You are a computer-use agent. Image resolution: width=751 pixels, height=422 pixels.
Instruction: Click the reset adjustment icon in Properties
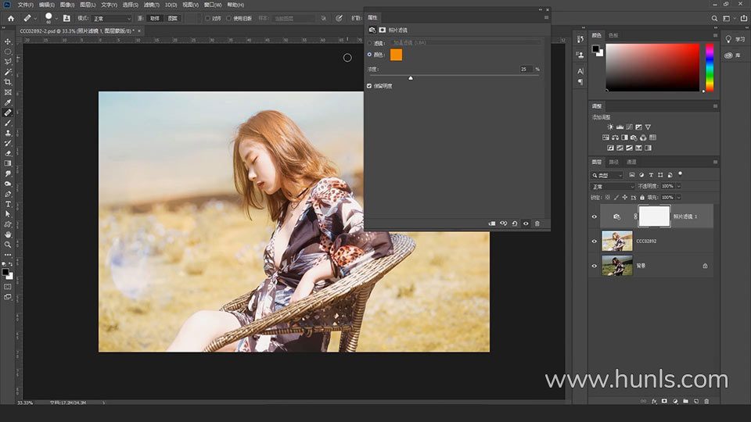click(515, 224)
